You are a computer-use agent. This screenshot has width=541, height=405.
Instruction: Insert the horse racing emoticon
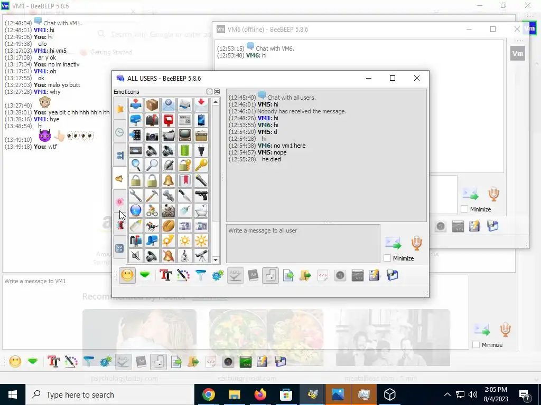152,226
